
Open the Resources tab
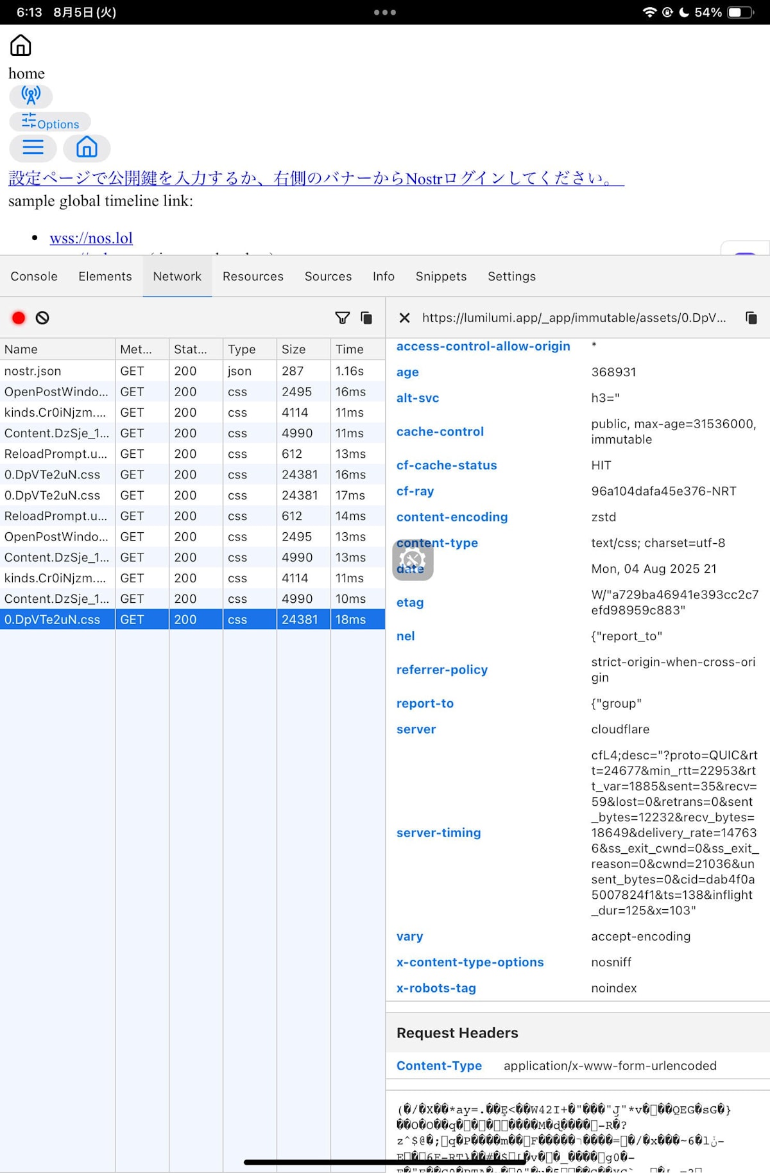click(253, 276)
